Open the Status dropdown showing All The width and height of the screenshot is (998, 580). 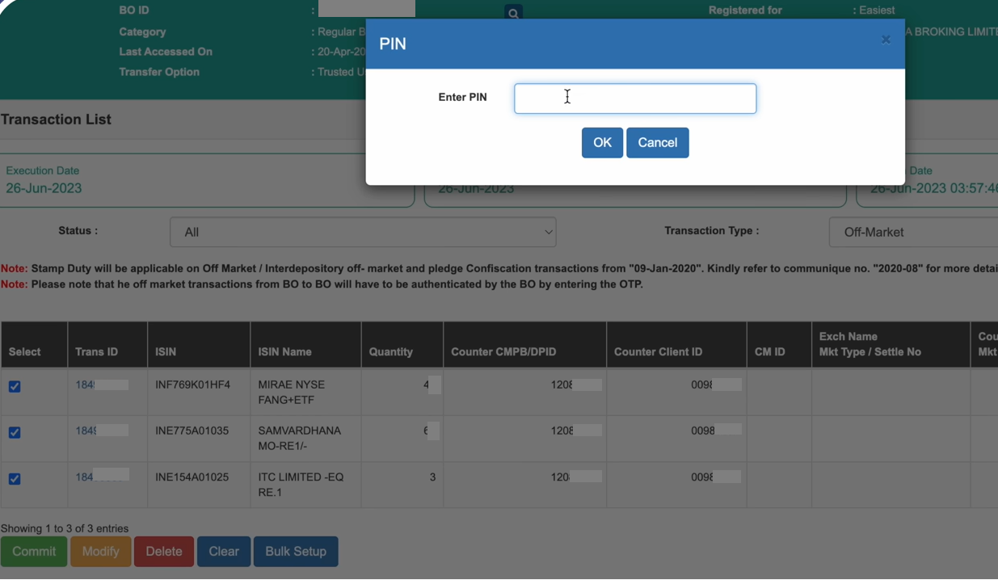[x=363, y=233]
